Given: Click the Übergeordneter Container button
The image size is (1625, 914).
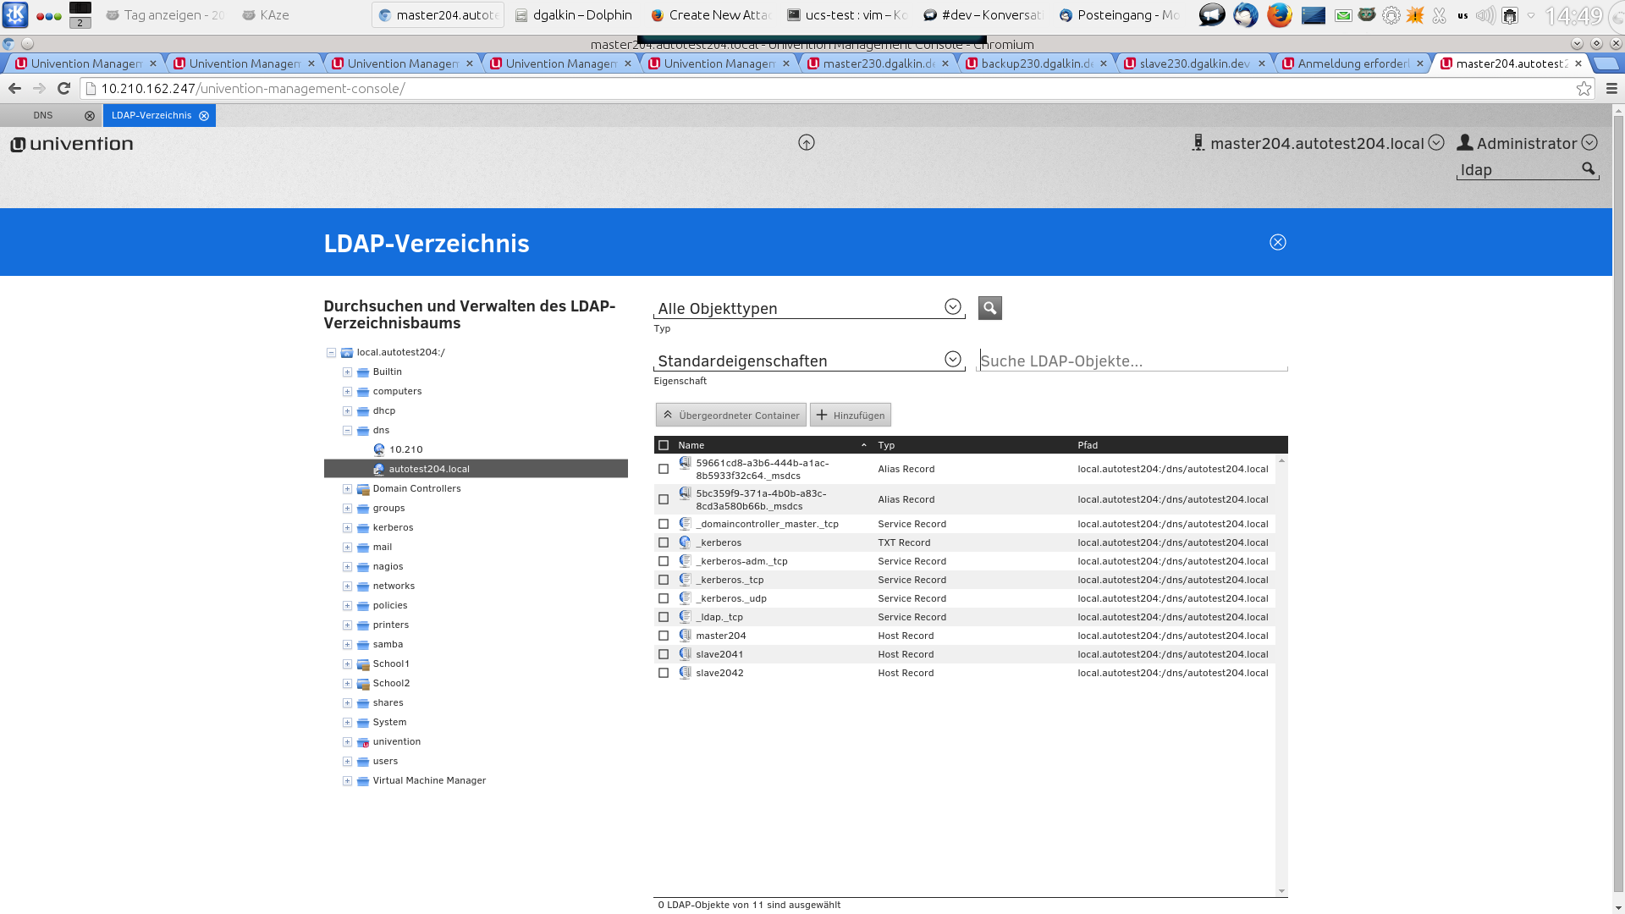Looking at the screenshot, I should click(x=730, y=415).
